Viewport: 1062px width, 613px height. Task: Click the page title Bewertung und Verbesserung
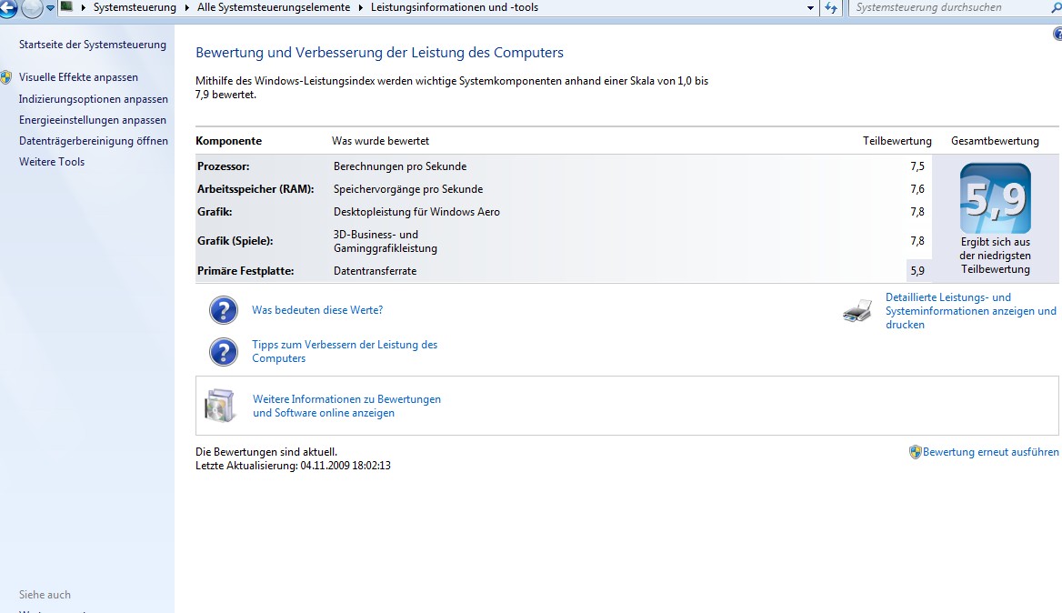[379, 53]
